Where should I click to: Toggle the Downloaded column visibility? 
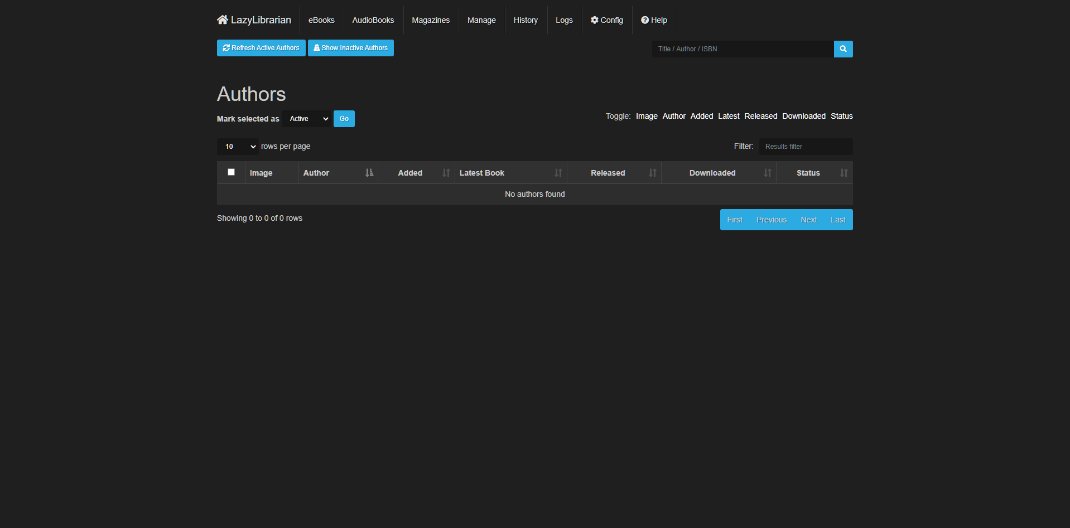803,116
